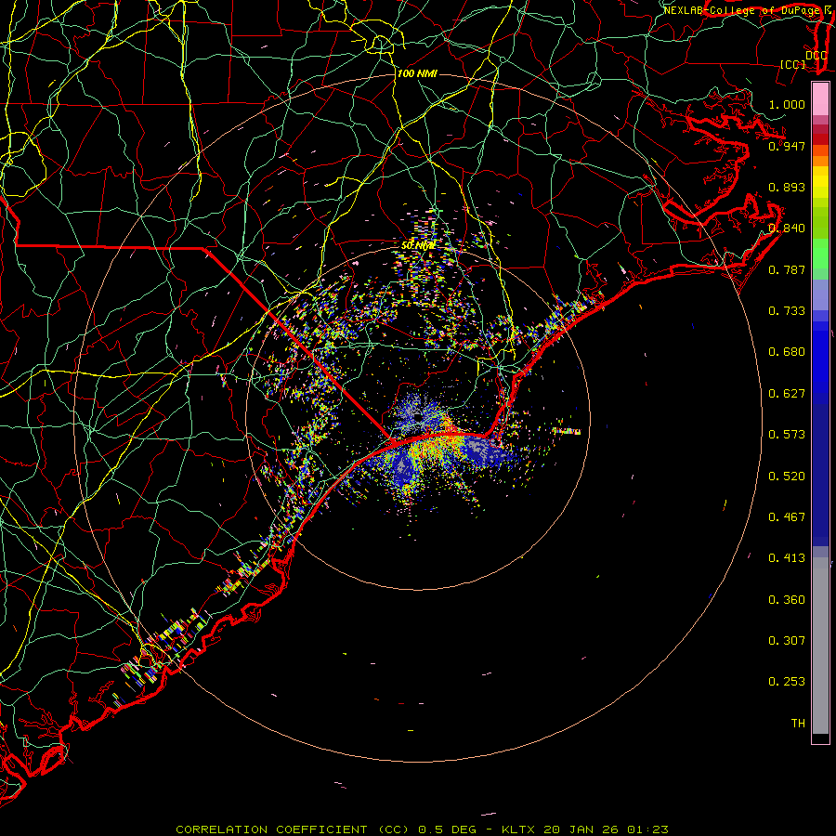
Task: Click the 0.520 scale label
Action: coord(787,477)
